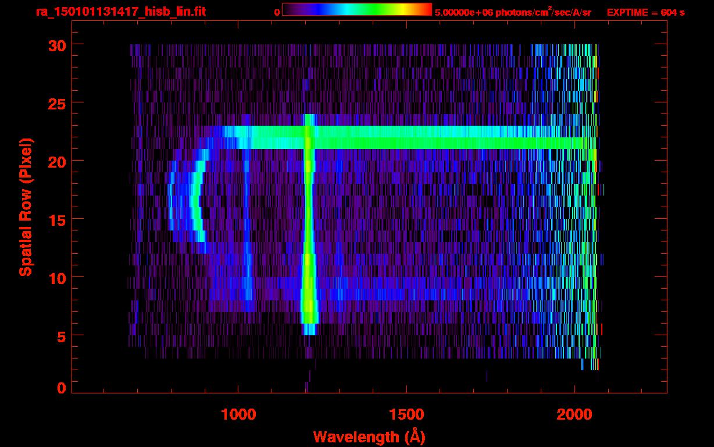Click the y-axis tick label 0

(x=60, y=388)
